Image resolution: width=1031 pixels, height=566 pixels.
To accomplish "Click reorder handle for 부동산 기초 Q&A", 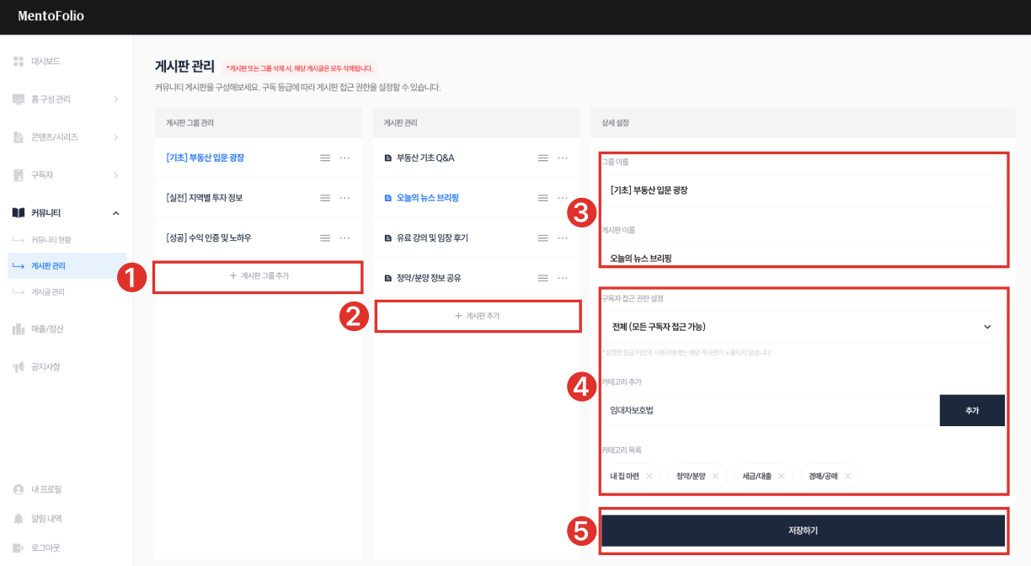I will click(542, 158).
